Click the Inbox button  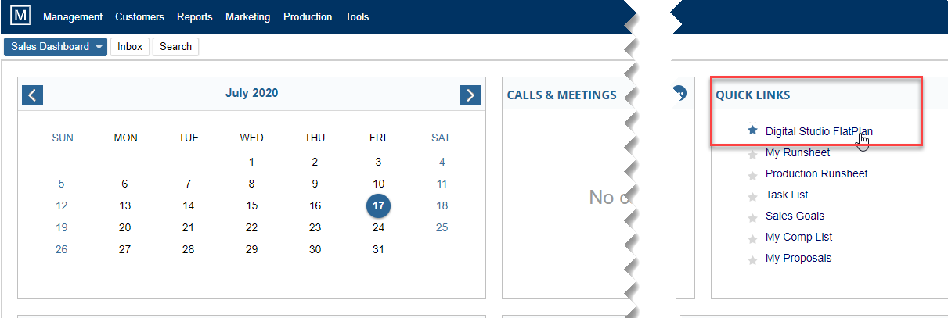[130, 47]
